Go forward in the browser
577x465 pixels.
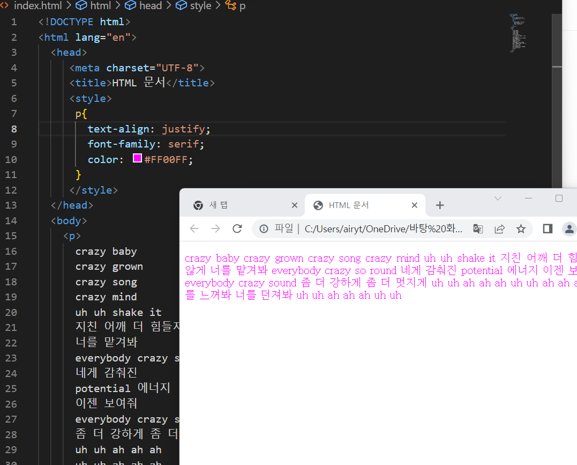point(216,229)
